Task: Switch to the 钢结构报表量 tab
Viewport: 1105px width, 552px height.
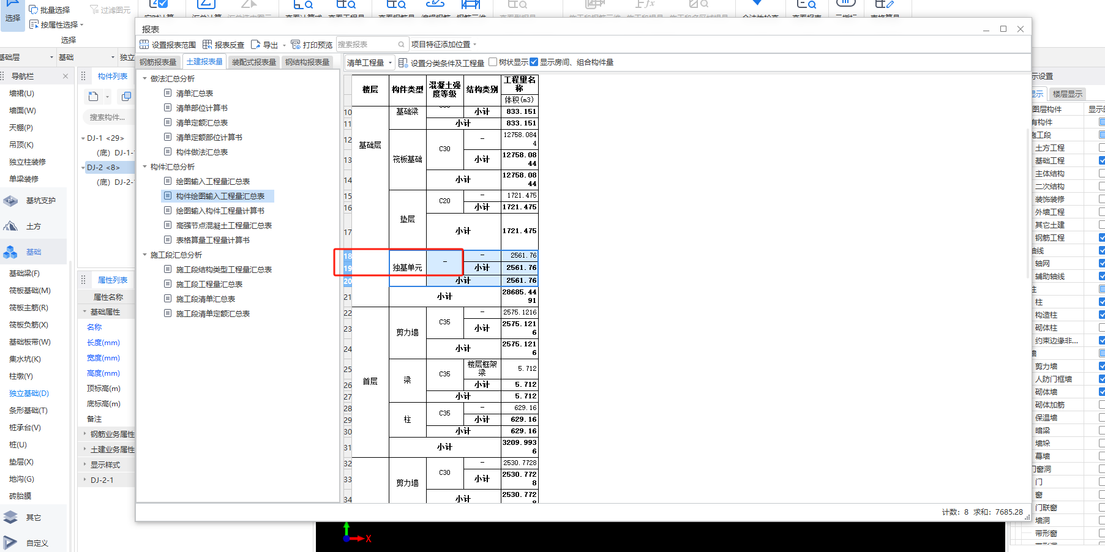Action: pyautogui.click(x=307, y=62)
